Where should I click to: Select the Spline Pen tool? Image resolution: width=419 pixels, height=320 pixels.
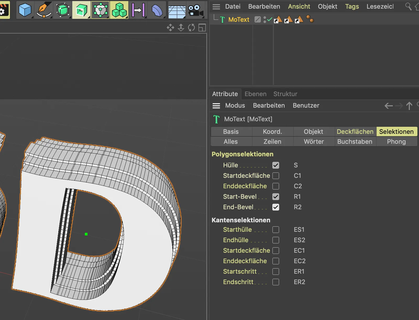coord(44,10)
